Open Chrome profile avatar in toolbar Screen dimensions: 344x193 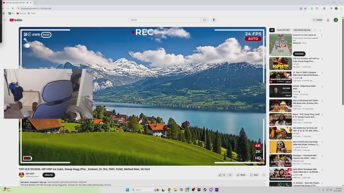336,8
